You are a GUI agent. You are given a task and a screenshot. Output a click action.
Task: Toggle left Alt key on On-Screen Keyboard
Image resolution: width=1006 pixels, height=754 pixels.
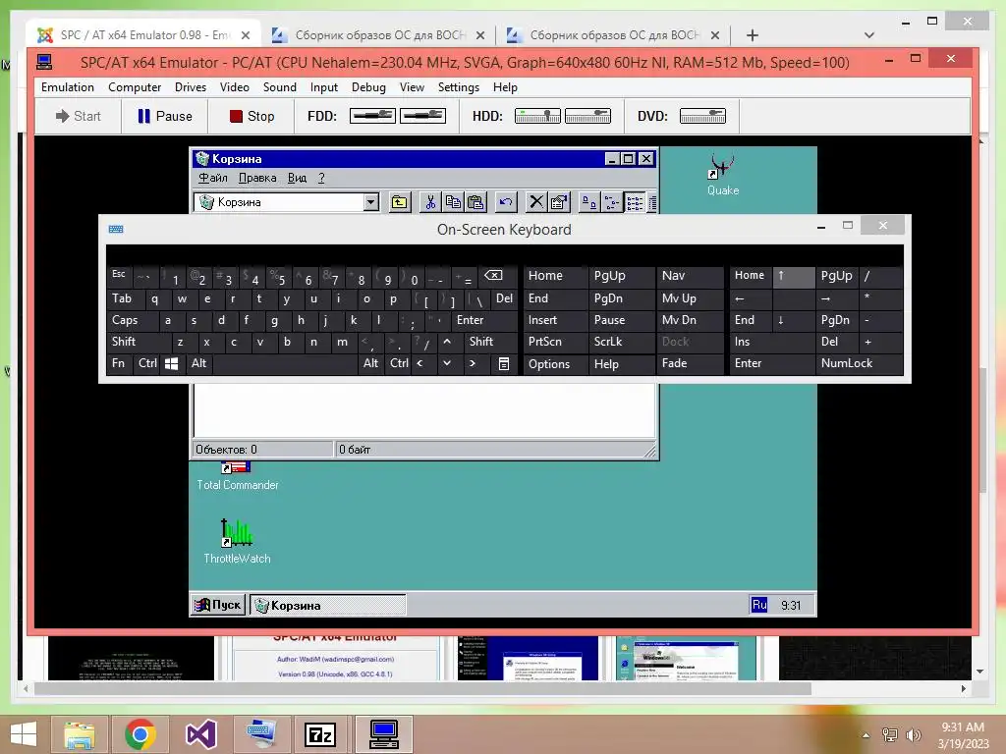click(x=198, y=363)
